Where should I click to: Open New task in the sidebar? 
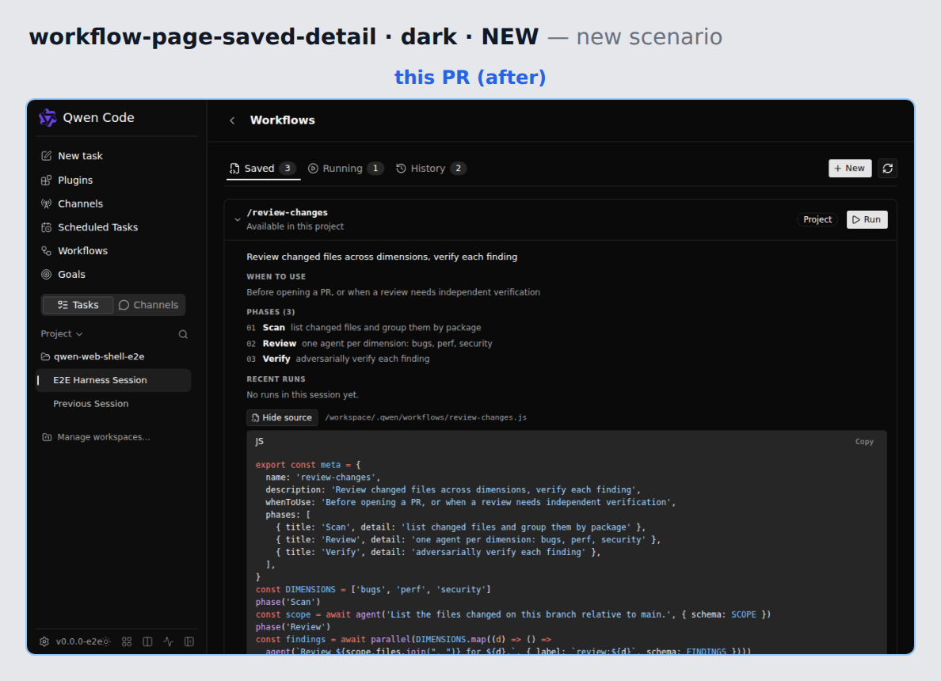pyautogui.click(x=71, y=156)
